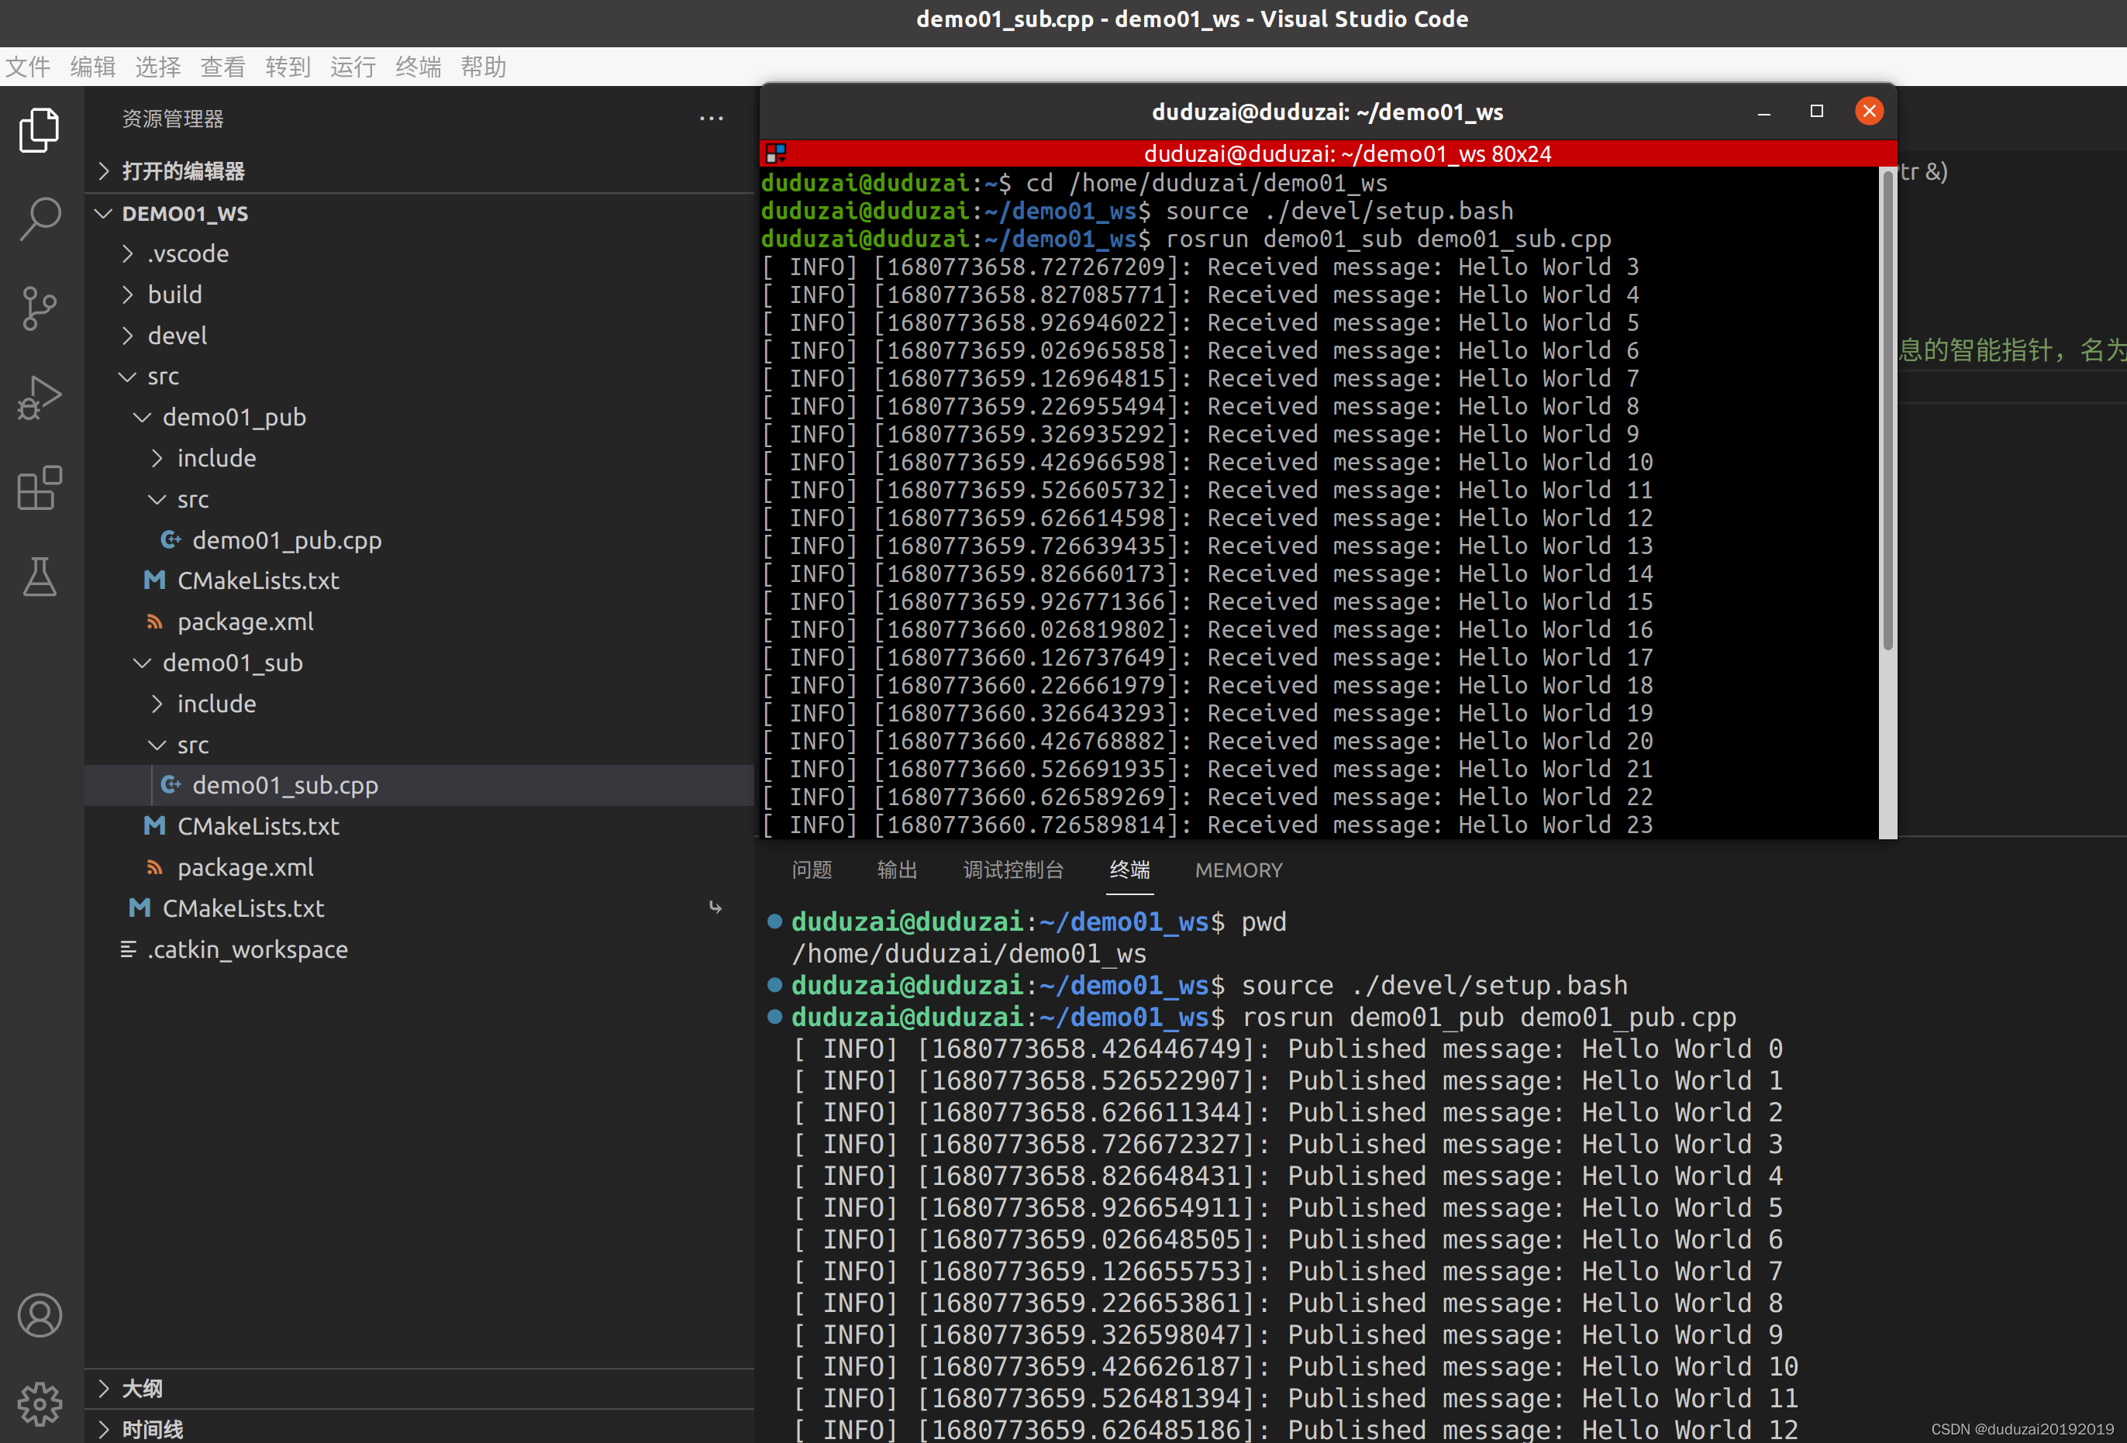Open the Source Control view

click(x=40, y=308)
